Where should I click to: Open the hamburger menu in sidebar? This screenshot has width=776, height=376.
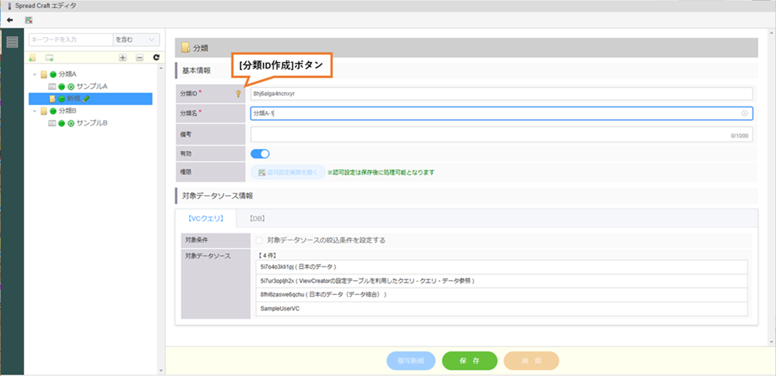click(12, 42)
